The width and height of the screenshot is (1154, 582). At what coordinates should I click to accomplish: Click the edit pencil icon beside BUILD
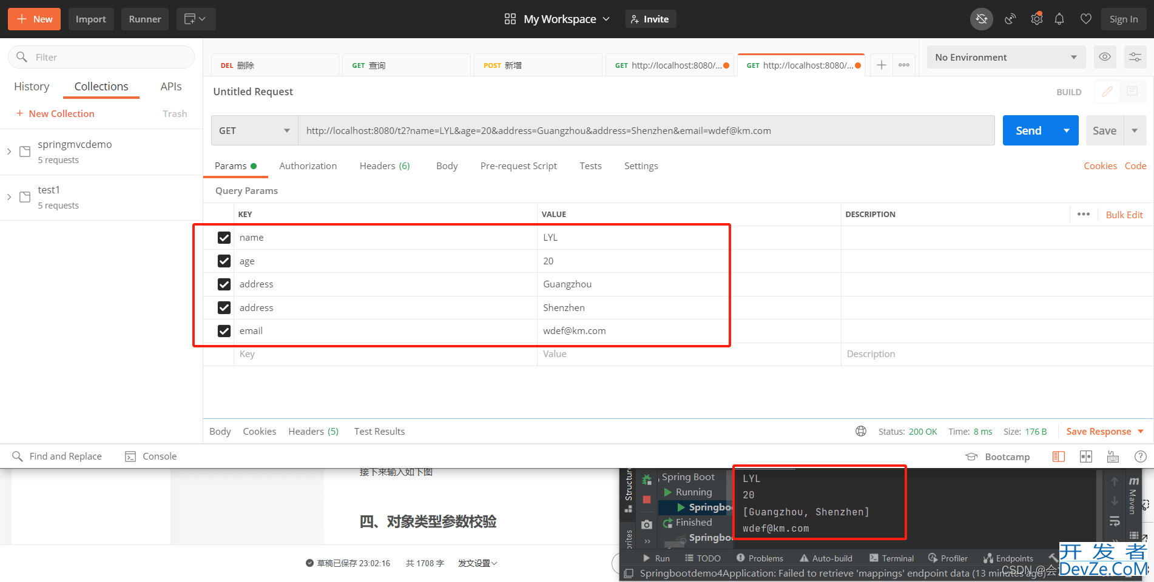pos(1107,92)
